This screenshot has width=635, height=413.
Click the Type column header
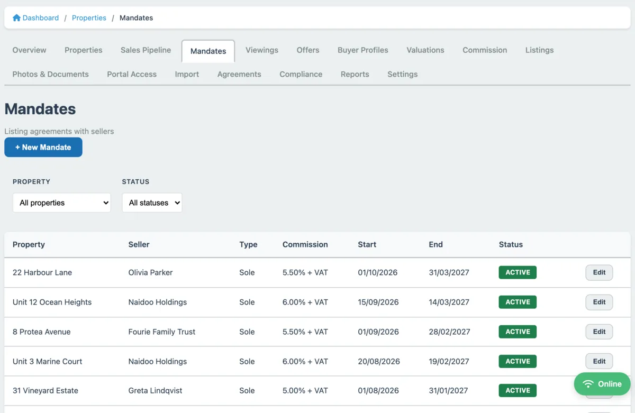248,245
